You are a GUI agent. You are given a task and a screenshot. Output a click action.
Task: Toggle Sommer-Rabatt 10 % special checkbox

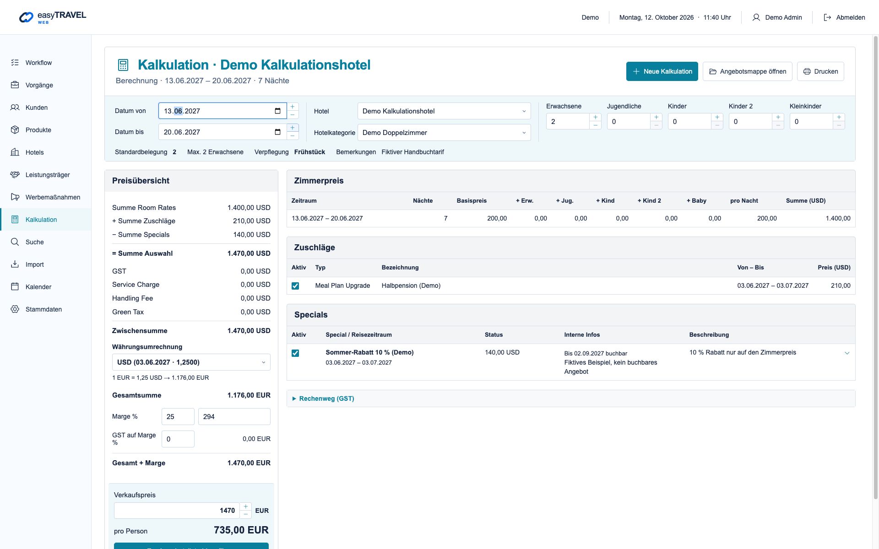click(x=295, y=353)
